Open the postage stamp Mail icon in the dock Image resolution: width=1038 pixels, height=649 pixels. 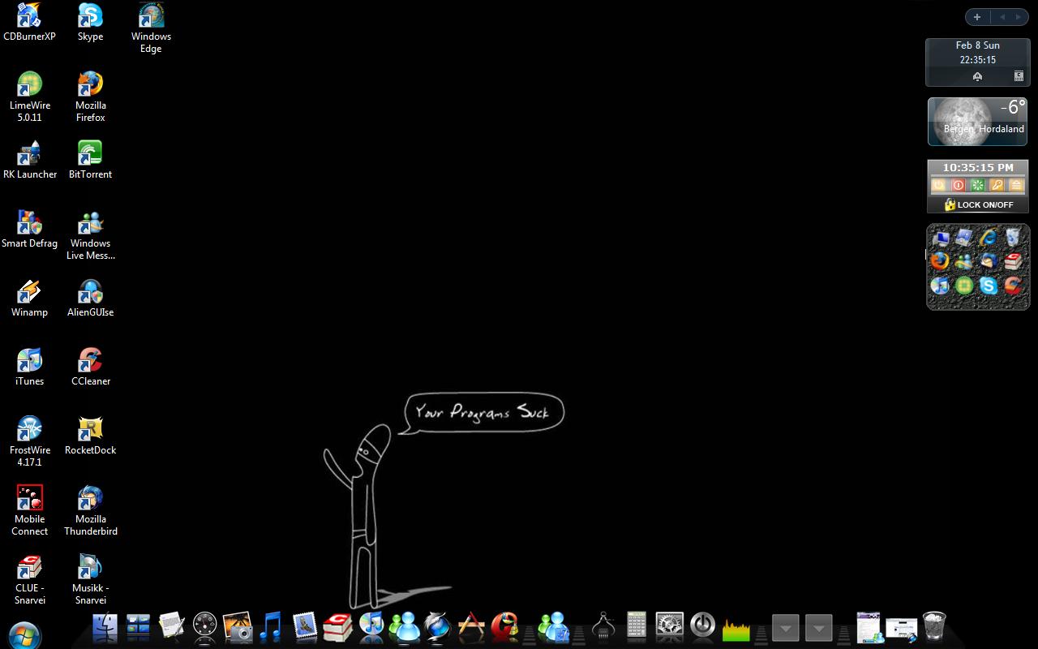[x=304, y=626]
